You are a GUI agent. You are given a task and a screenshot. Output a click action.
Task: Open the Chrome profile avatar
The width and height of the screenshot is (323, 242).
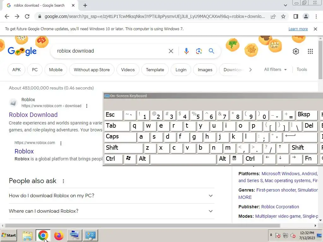(x=306, y=16)
